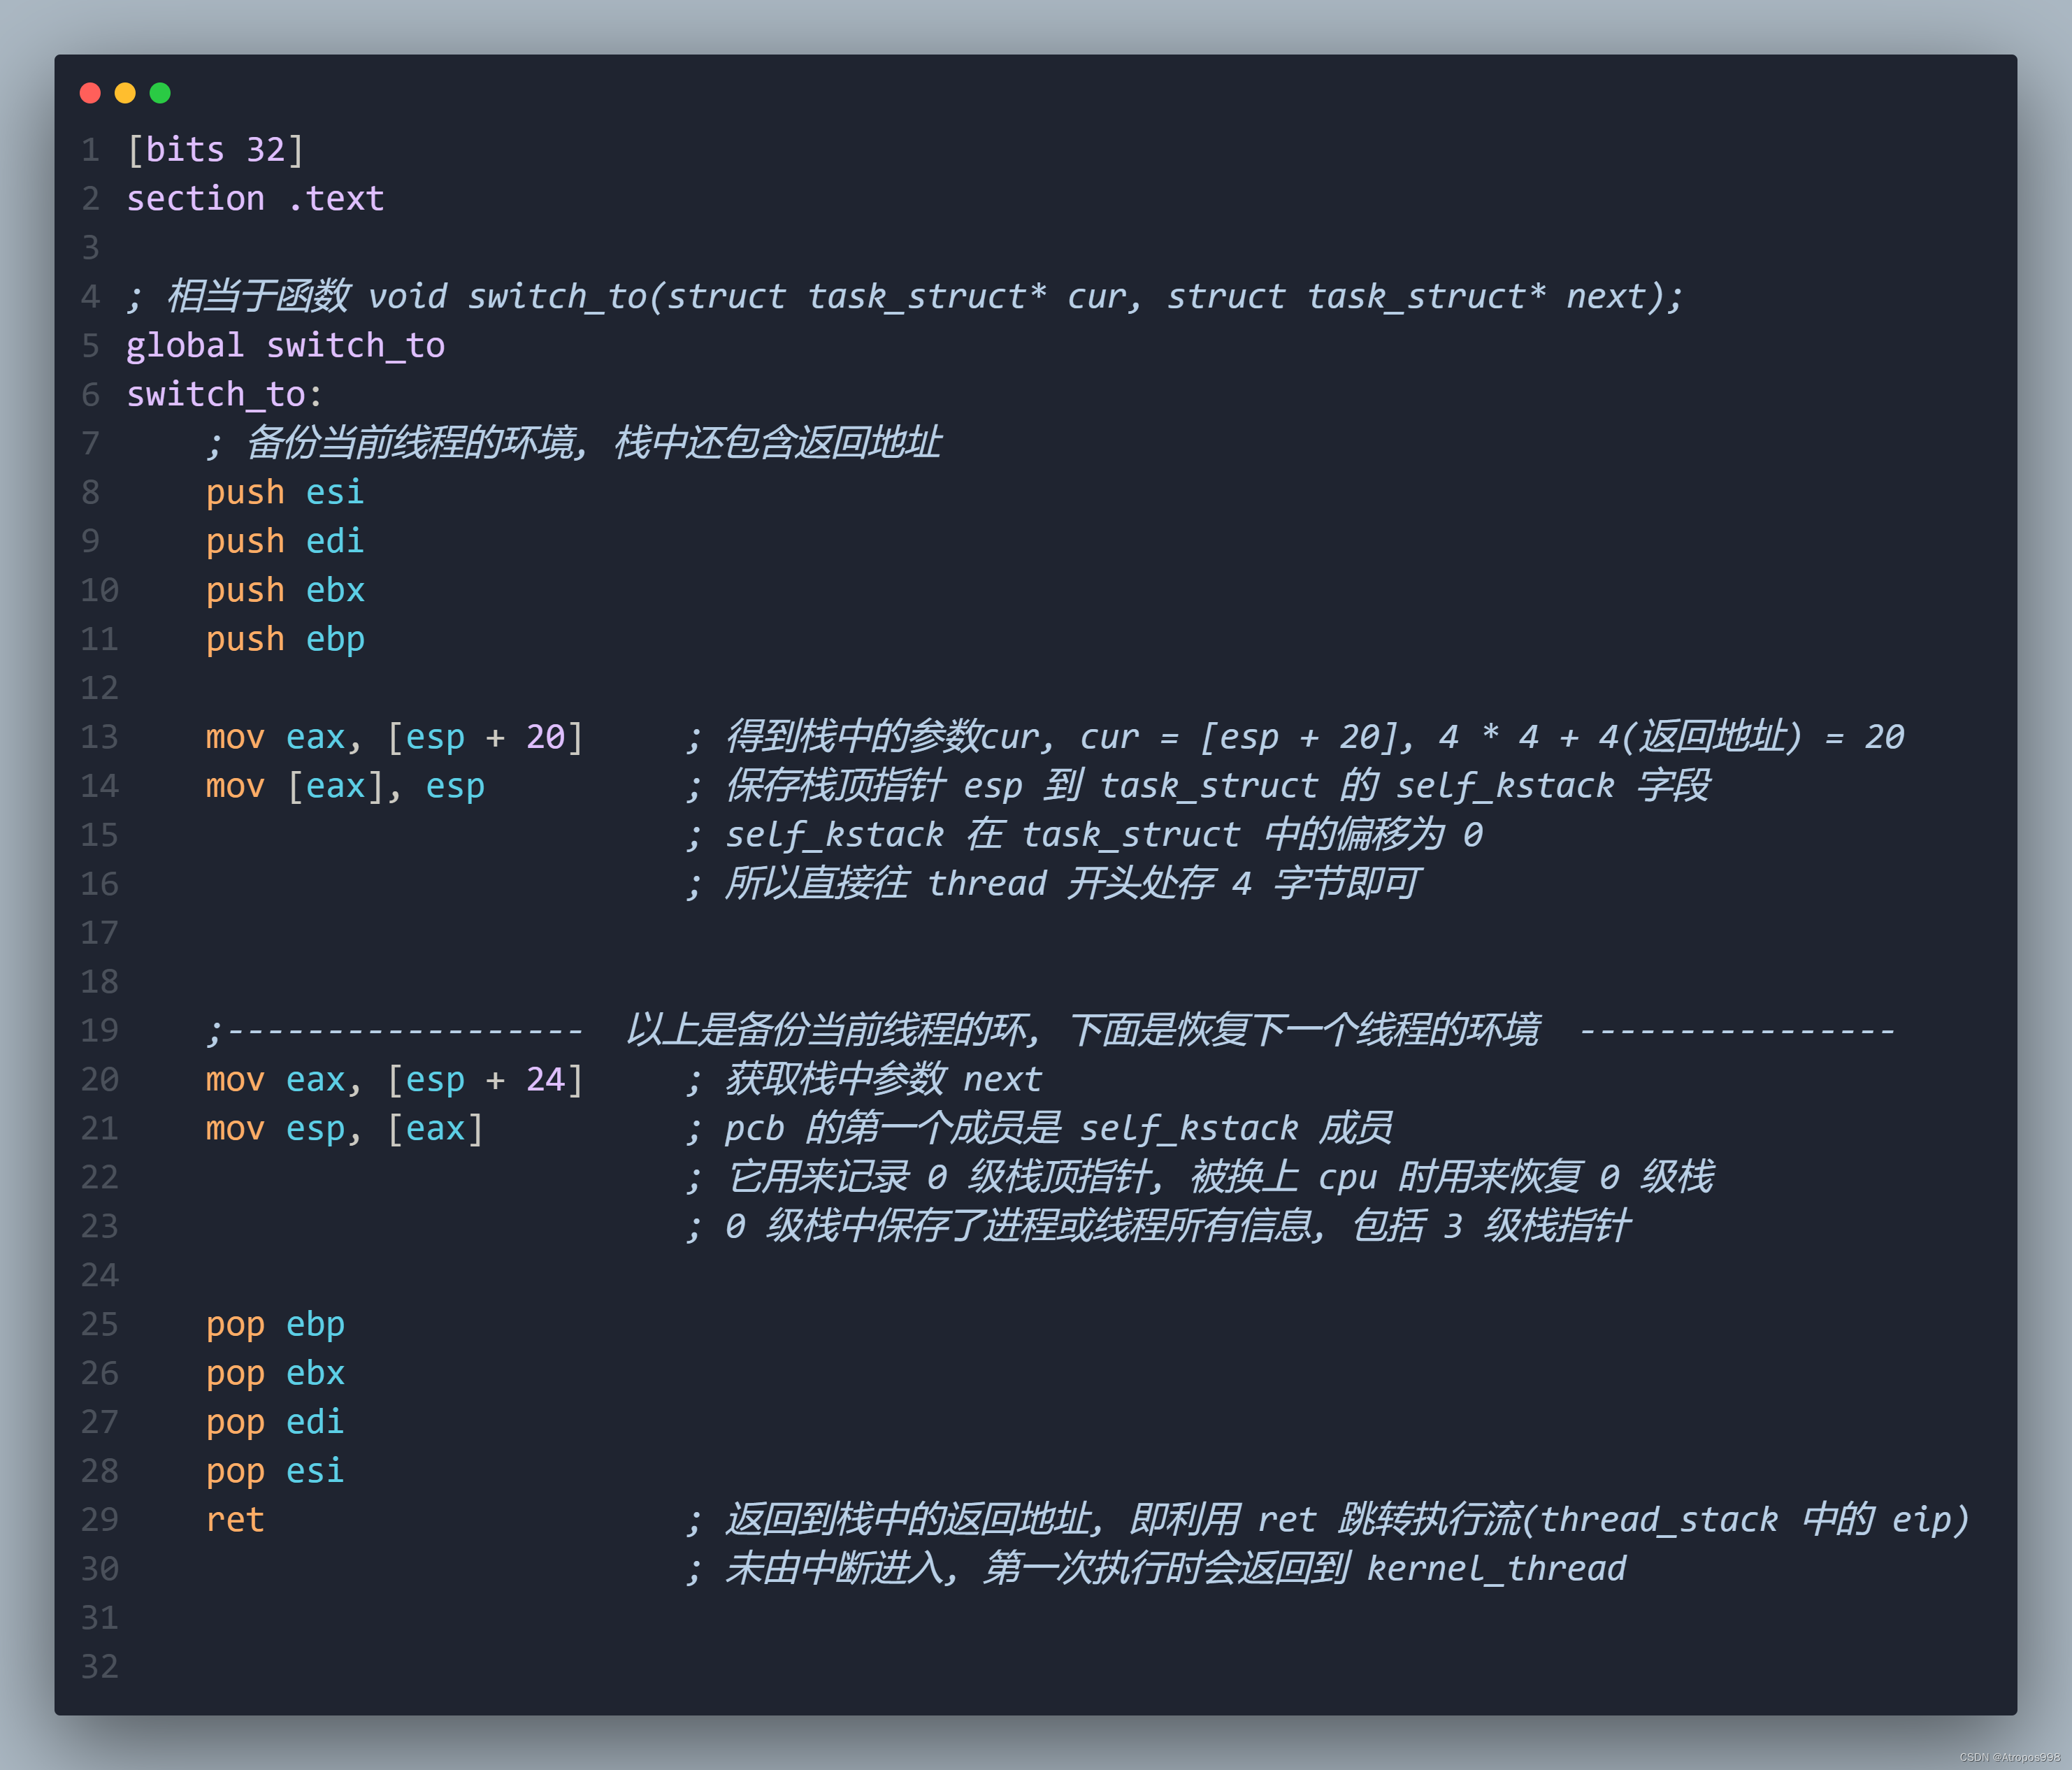Click 'global switch_to' on line 5
2072x1770 pixels.
pyautogui.click(x=286, y=346)
